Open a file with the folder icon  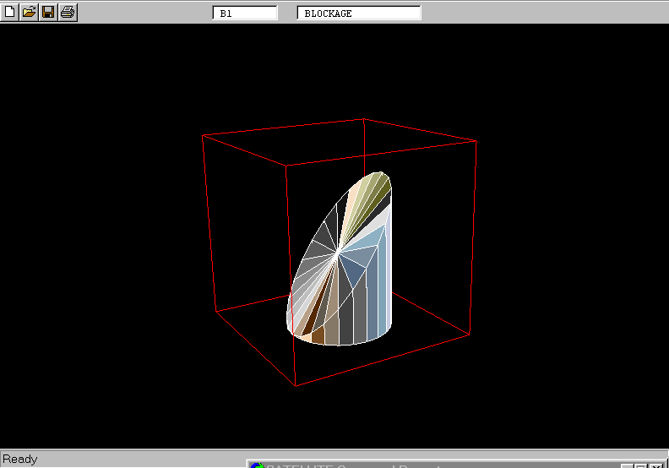pos(29,12)
